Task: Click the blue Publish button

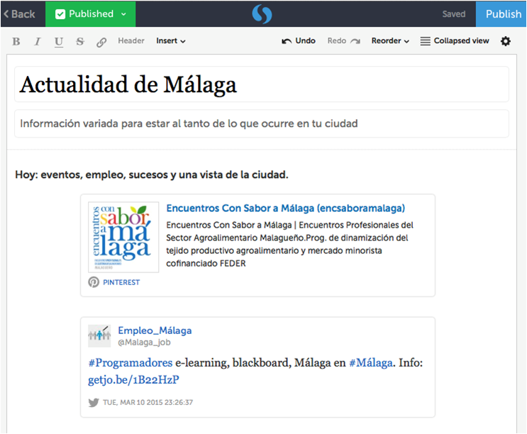Action: (x=501, y=13)
